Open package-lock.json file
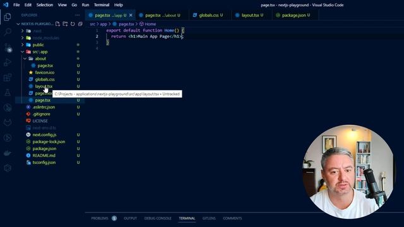This screenshot has width=404, height=227. click(49, 142)
